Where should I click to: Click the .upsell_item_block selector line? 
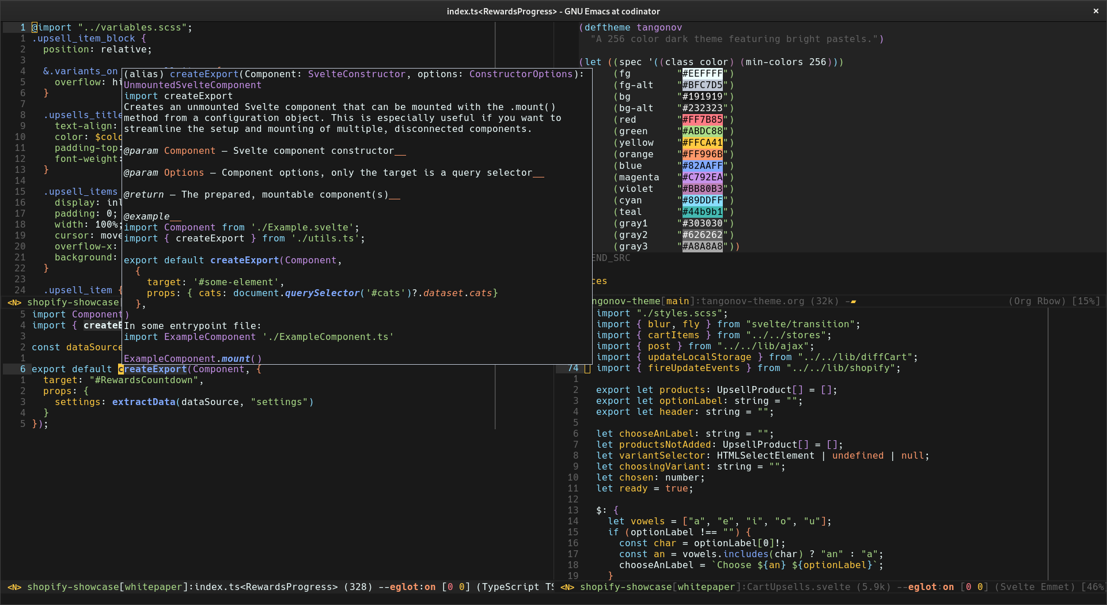pos(89,39)
